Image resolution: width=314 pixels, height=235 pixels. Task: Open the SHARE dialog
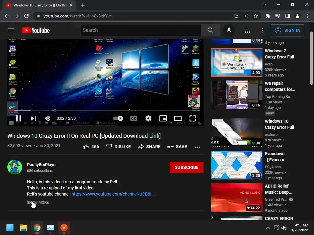tap(149, 147)
